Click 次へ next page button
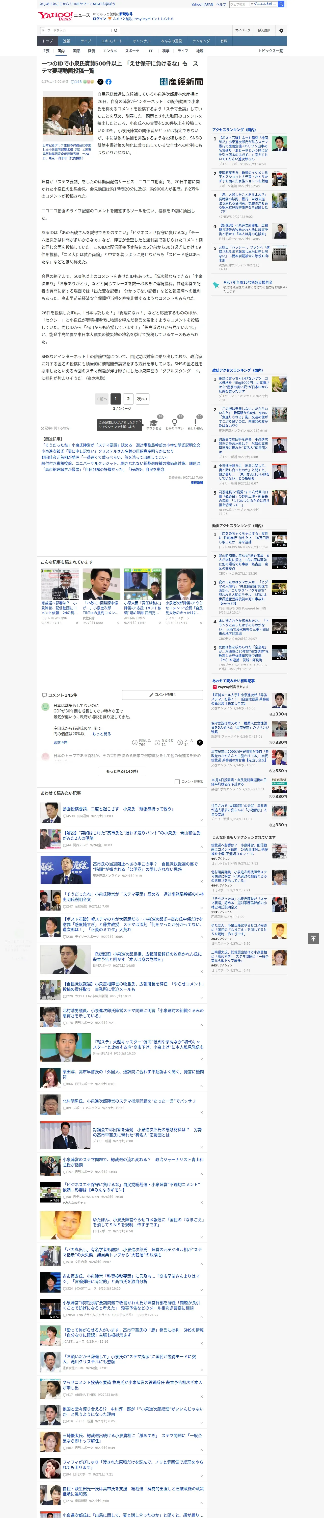This screenshot has width=324, height=1518. [142, 399]
